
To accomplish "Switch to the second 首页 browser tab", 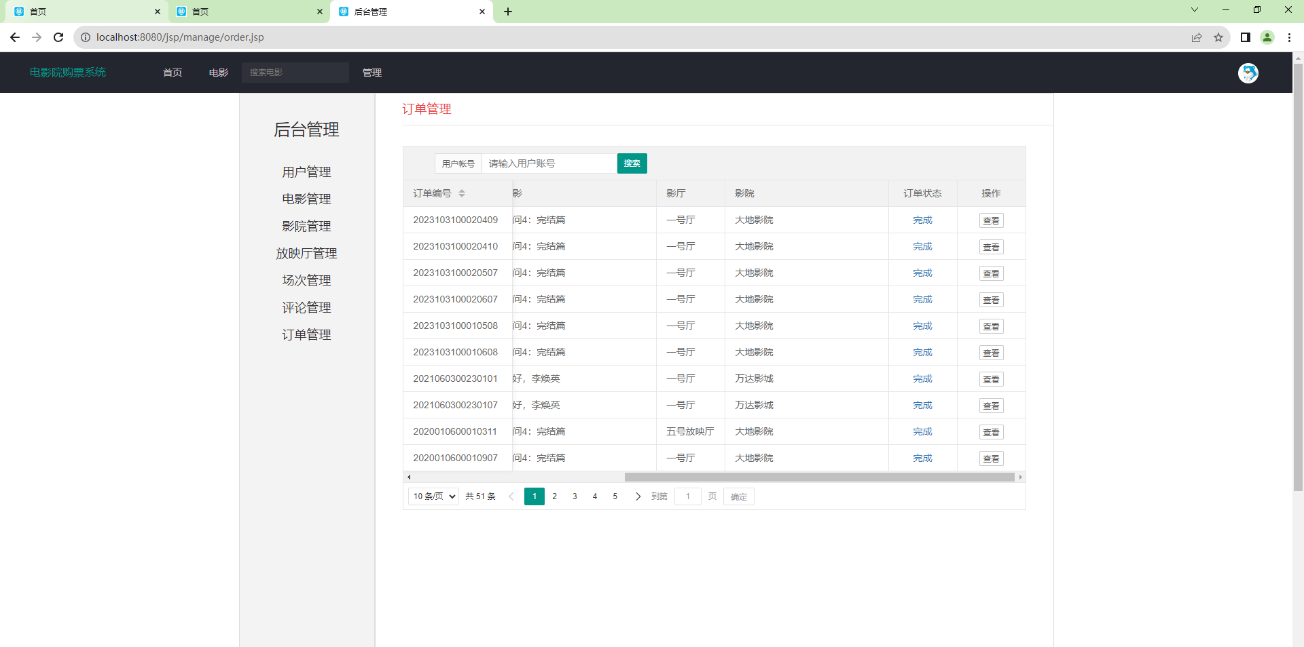I will click(x=249, y=12).
